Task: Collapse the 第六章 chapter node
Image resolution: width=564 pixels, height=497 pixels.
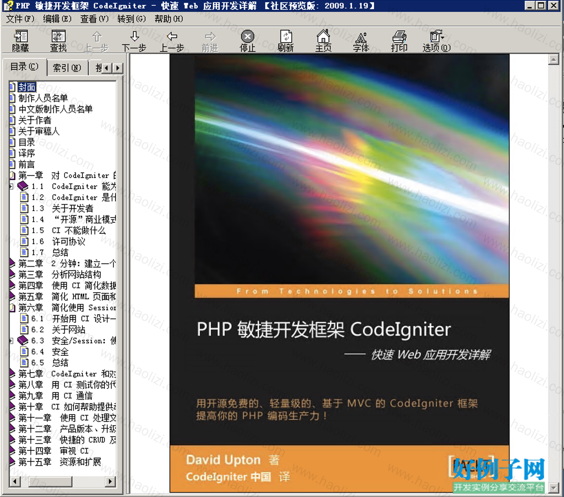Action: [x=12, y=307]
